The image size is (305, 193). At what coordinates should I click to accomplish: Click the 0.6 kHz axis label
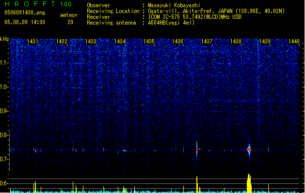(4, 183)
